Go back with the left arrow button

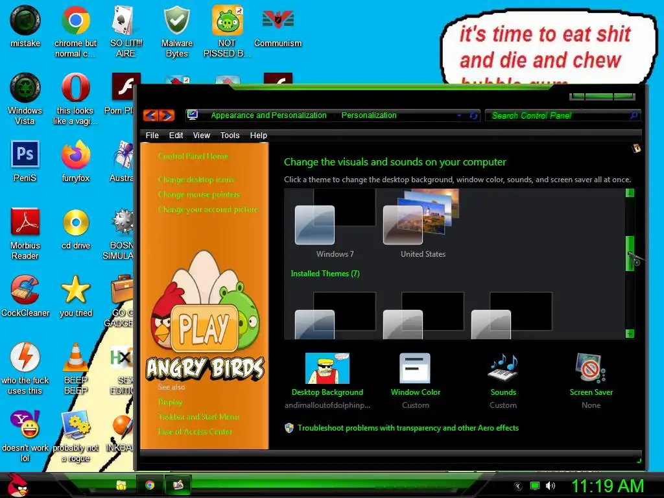click(150, 115)
